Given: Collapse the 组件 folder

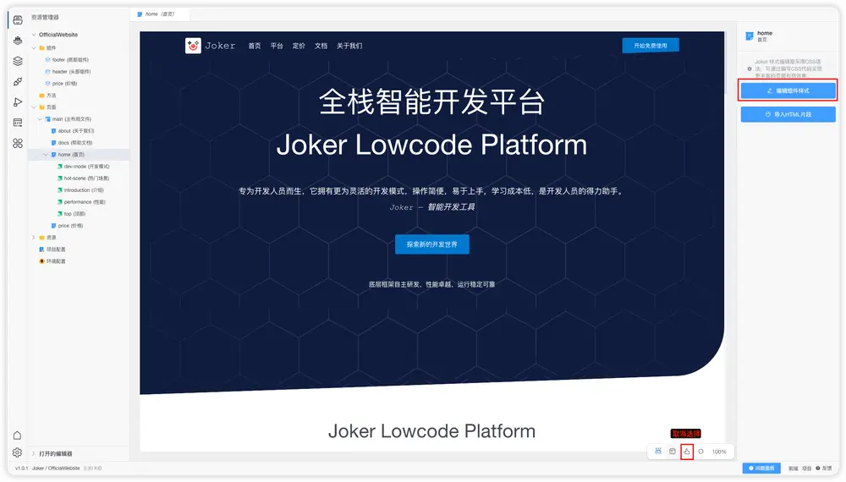Looking at the screenshot, I should (34, 48).
